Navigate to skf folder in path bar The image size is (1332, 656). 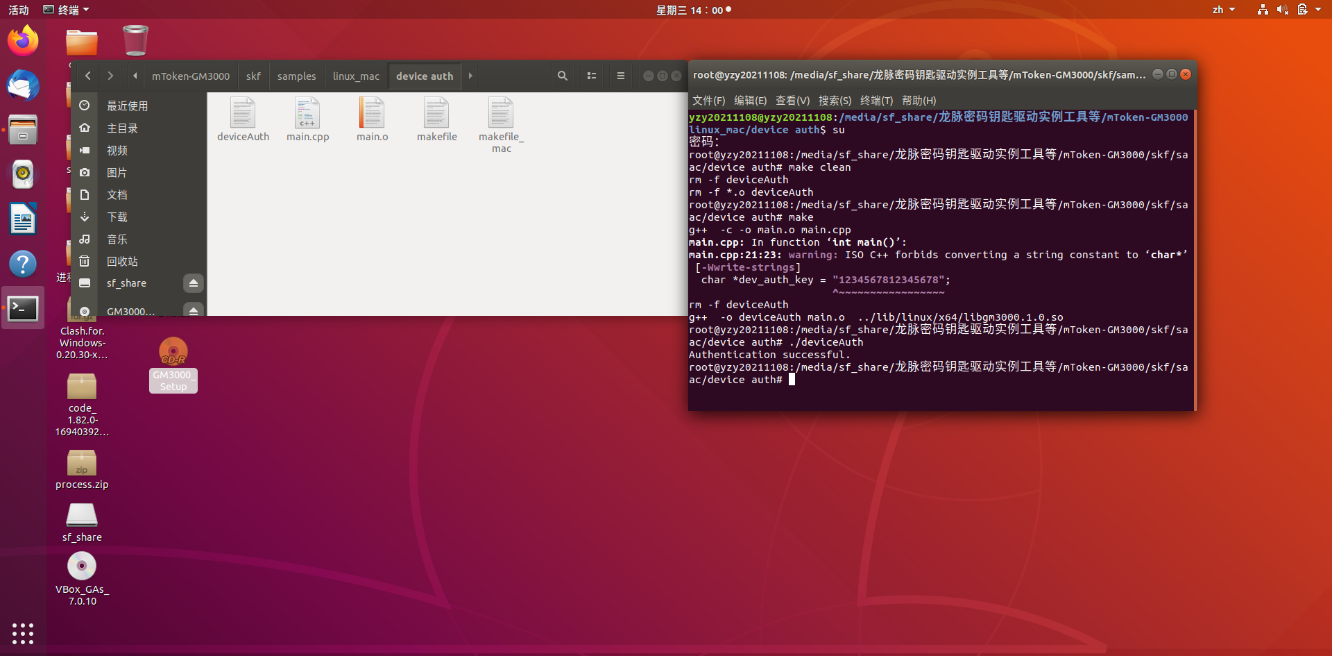253,76
